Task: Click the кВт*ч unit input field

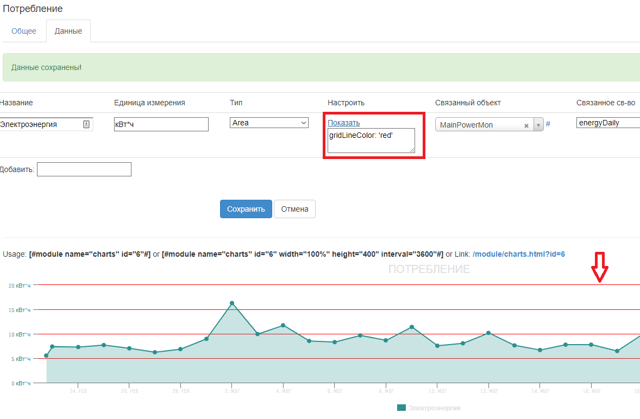Action: pyautogui.click(x=161, y=124)
